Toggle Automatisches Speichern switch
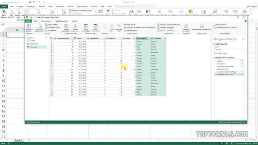Viewport: 258px width, 145px height. coord(25,2)
